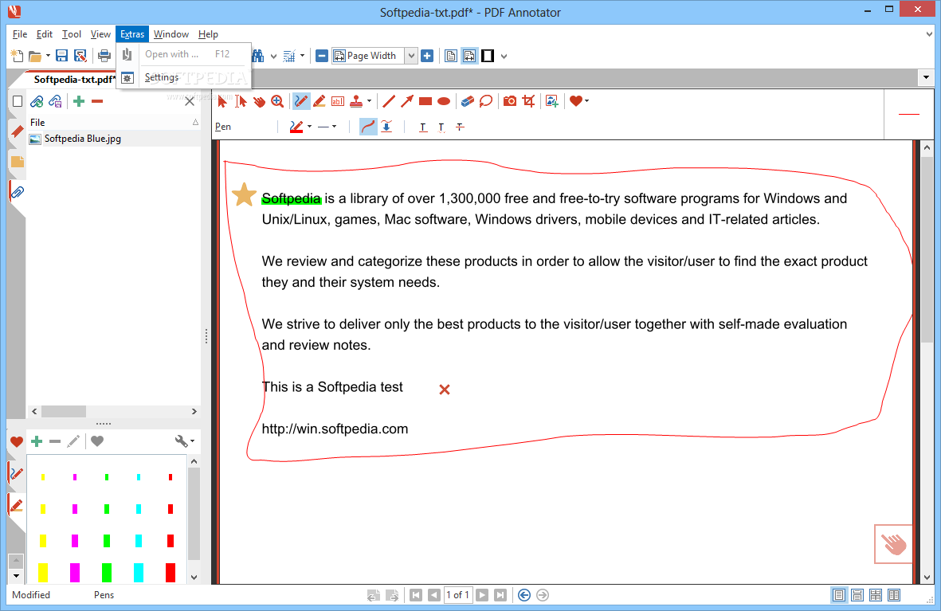Select the large yellow pen swatch
This screenshot has height=611, width=941.
point(42,572)
